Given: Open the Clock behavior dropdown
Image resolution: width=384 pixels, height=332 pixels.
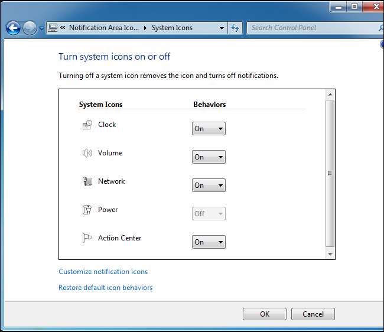Looking at the screenshot, I should pyautogui.click(x=209, y=129).
